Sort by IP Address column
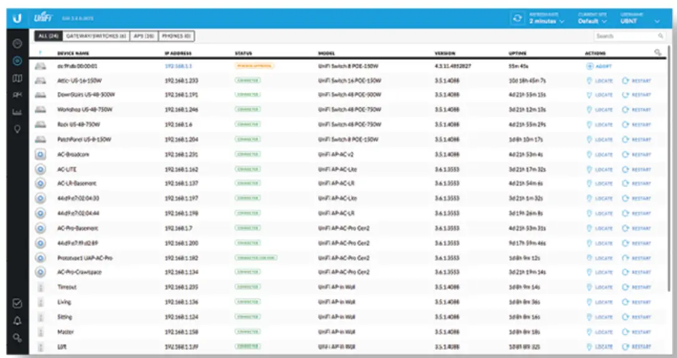677x358 pixels. [x=178, y=54]
